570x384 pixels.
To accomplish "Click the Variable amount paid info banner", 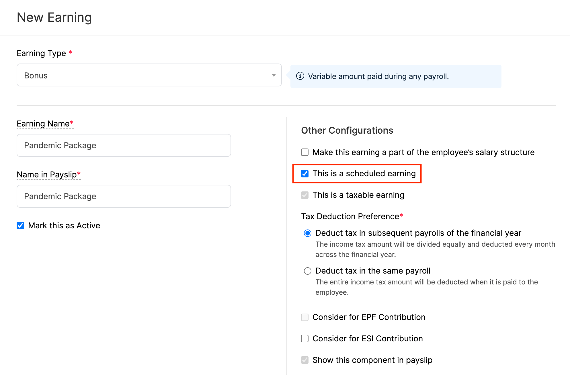I will [x=396, y=76].
